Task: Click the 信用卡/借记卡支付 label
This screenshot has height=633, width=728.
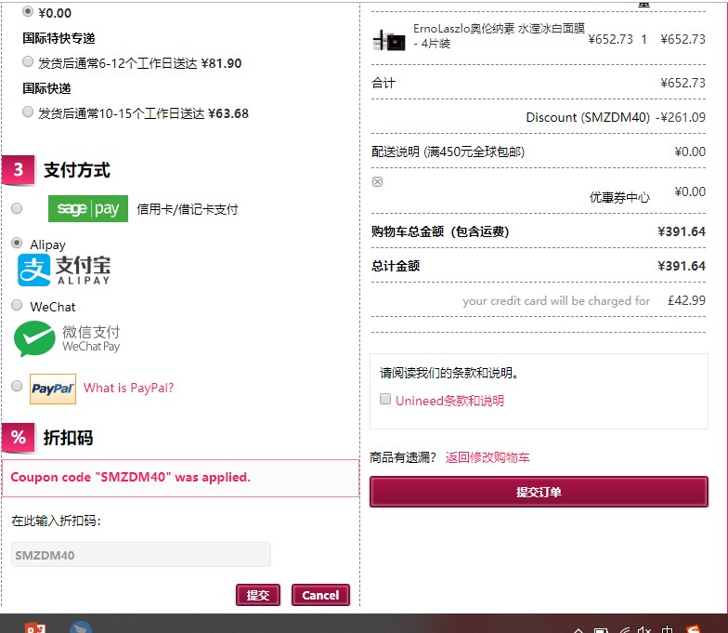Action: [x=188, y=209]
